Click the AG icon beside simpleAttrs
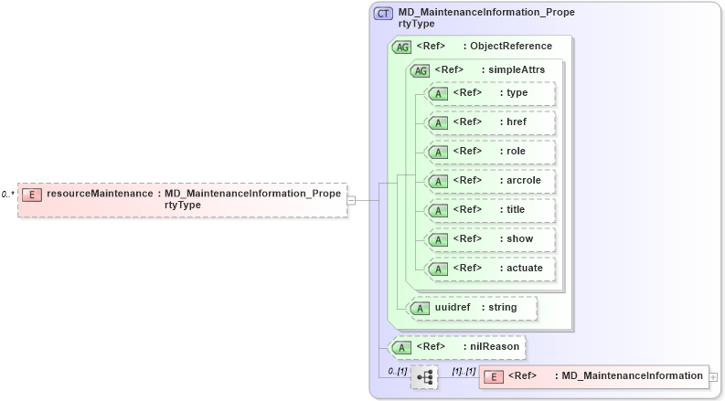Image resolution: width=725 pixels, height=401 pixels. (x=420, y=70)
